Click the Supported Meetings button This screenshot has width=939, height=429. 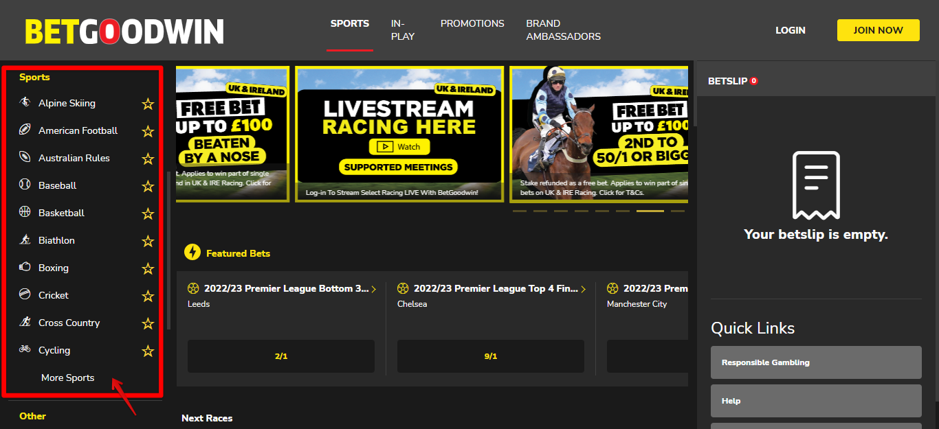coord(399,167)
